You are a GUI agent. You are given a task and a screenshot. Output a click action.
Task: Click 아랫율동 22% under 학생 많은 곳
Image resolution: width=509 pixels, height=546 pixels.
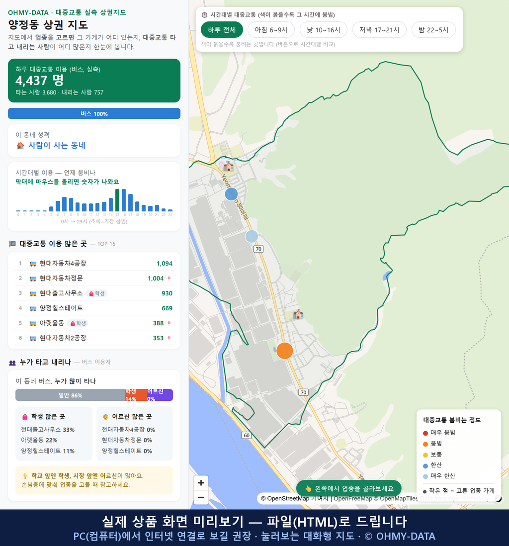point(39,440)
